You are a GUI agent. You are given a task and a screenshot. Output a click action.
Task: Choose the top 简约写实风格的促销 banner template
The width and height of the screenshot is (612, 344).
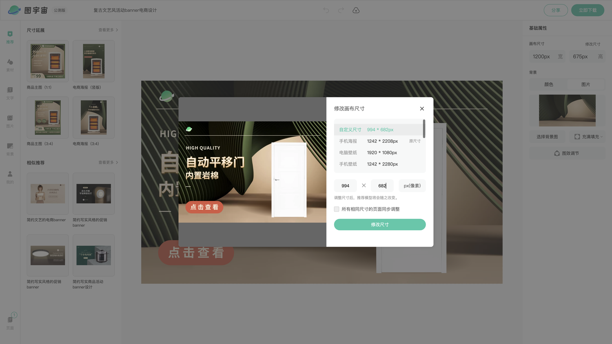click(x=94, y=194)
